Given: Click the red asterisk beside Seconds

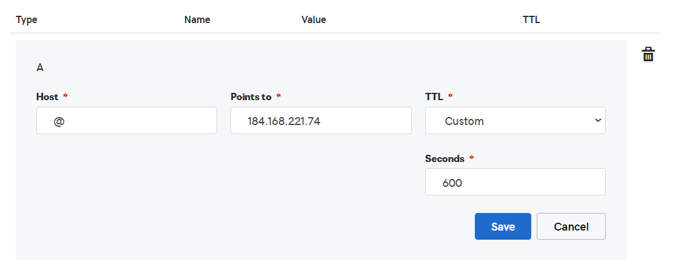Looking at the screenshot, I should click(x=472, y=158).
